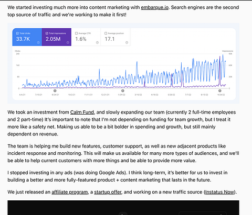Select chart annotation marker near 8/24/21
This screenshot has width=252, height=215.
tap(55, 90)
